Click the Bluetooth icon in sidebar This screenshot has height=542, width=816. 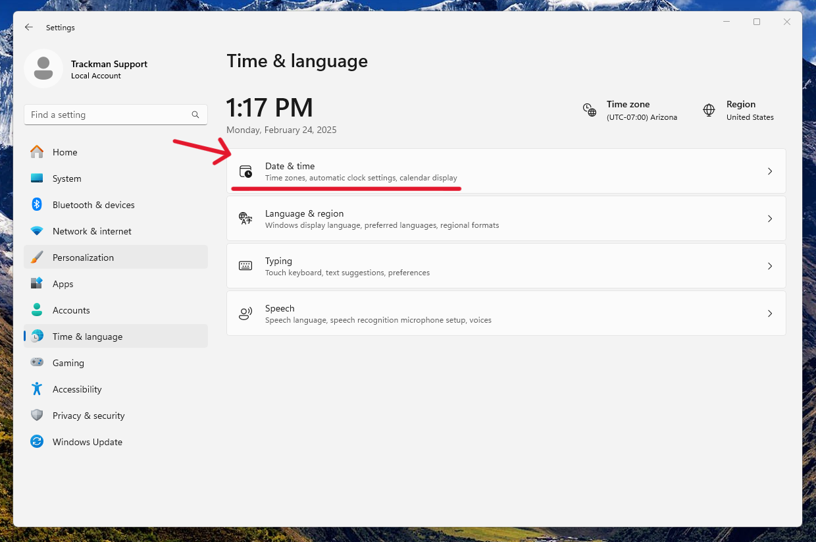38,205
